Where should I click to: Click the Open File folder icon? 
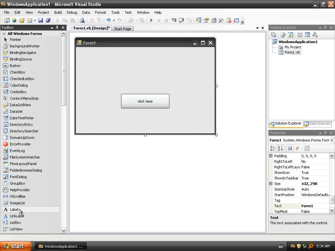click(22, 20)
